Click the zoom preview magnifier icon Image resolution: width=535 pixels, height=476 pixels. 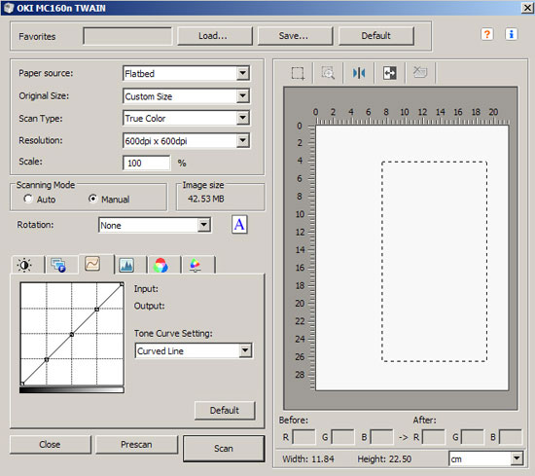click(328, 73)
